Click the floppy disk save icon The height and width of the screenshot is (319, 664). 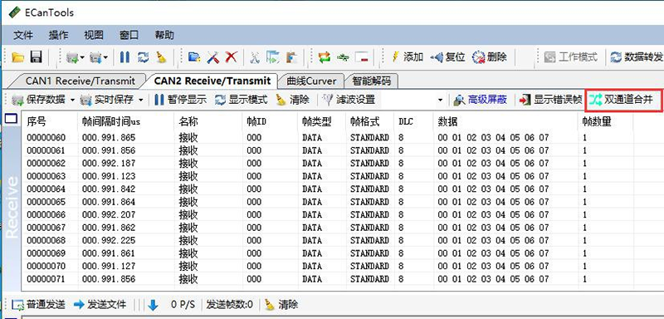click(x=37, y=57)
